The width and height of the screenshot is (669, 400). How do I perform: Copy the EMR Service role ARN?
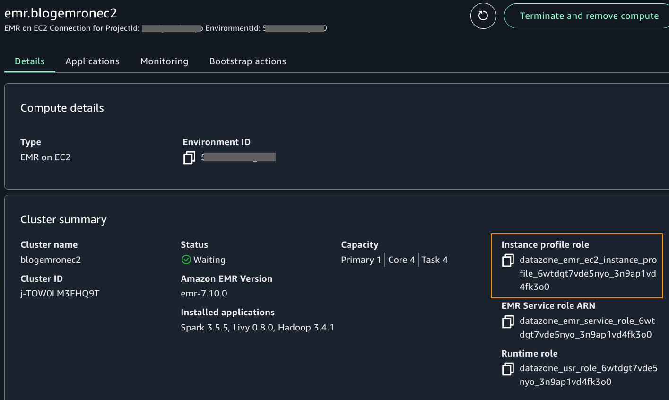coord(508,322)
